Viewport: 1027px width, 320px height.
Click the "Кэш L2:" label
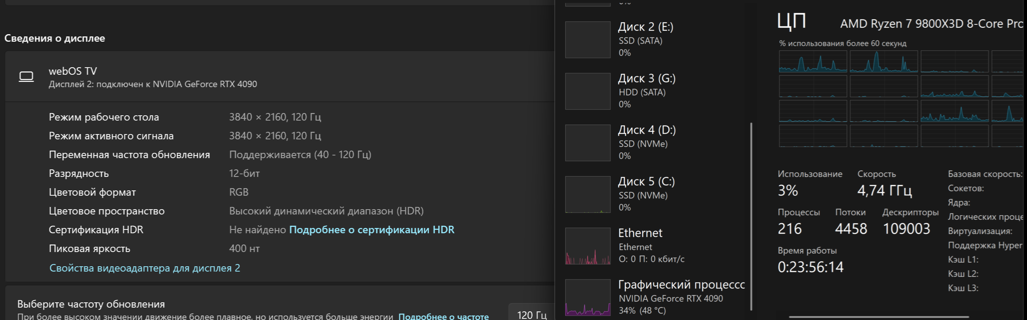[x=963, y=274]
